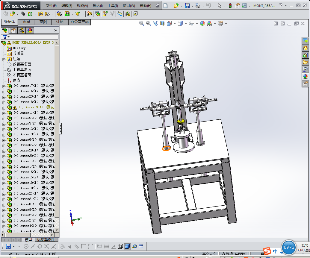Viewport: 310px width, 258px height.
Task: Select the 前视基准面 plane
Action: click(22, 64)
